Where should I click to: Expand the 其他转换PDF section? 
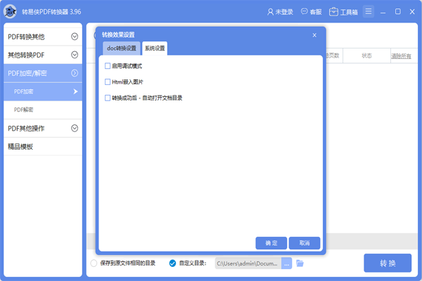[75, 55]
